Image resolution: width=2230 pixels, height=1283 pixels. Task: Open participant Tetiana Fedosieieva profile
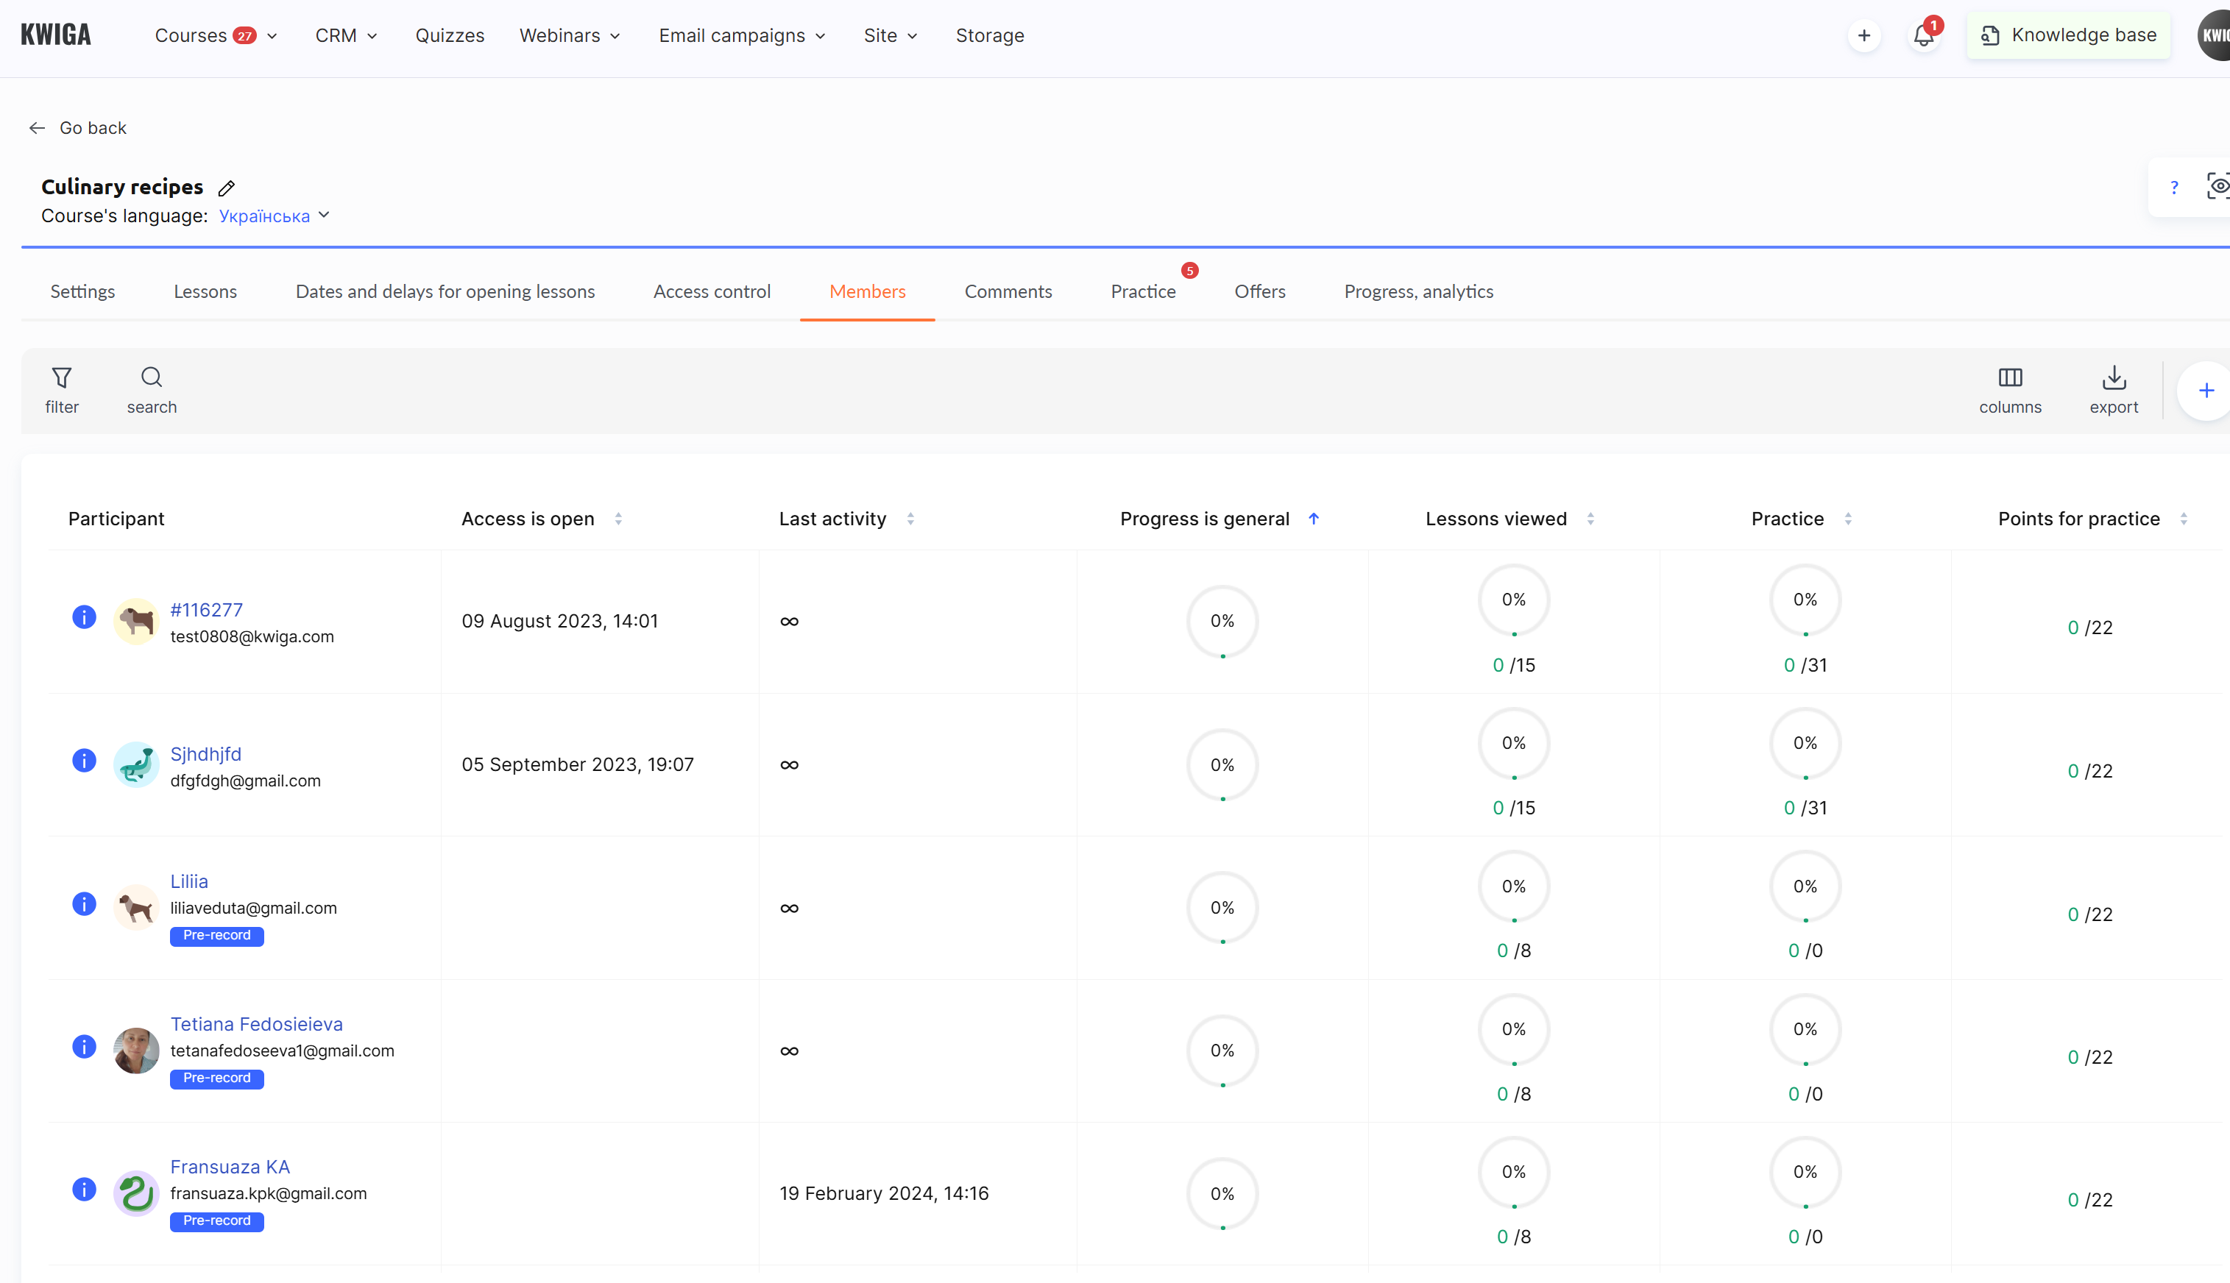(x=255, y=1024)
